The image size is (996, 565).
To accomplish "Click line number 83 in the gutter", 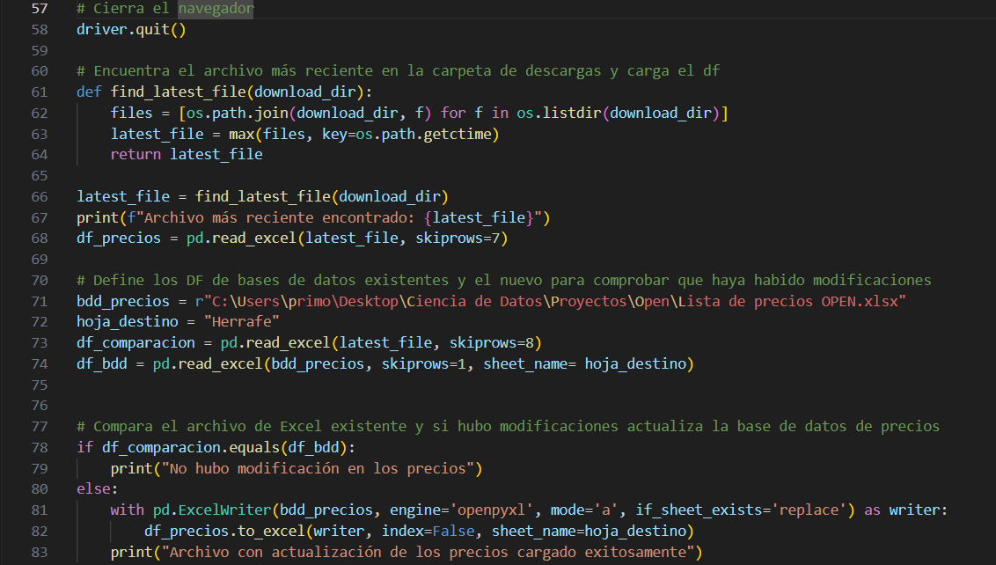I will point(40,553).
